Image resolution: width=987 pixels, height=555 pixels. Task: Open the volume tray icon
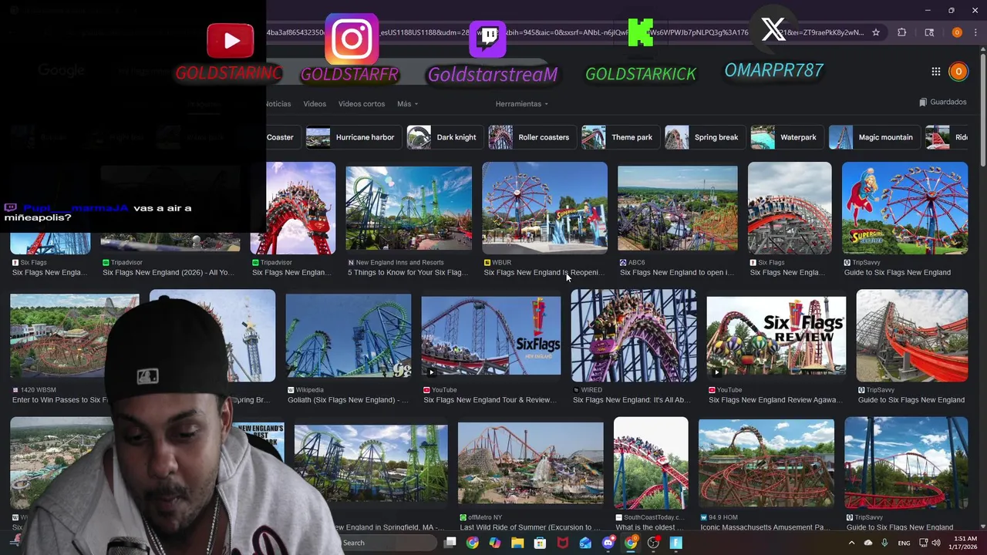click(936, 543)
